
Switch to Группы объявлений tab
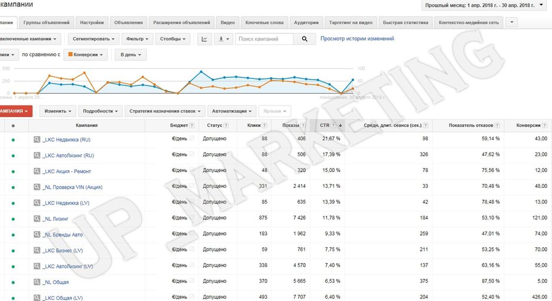click(47, 22)
